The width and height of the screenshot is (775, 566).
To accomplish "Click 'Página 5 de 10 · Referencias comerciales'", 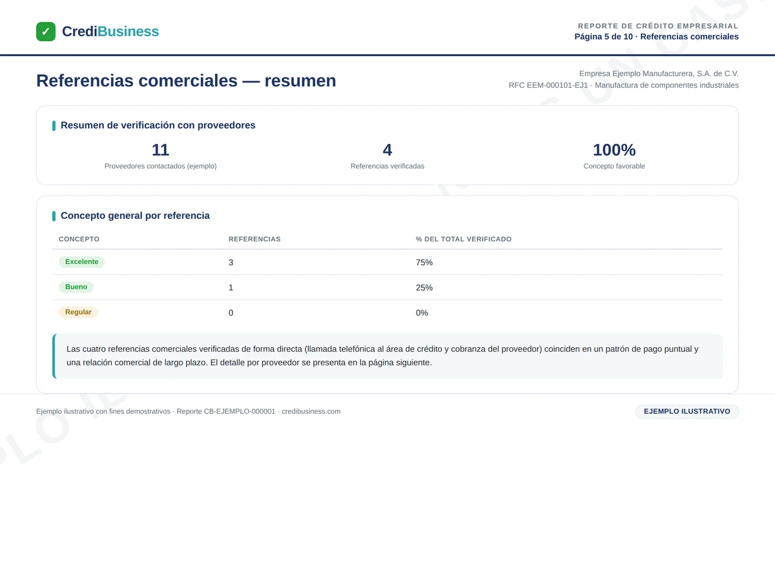I will [x=657, y=37].
